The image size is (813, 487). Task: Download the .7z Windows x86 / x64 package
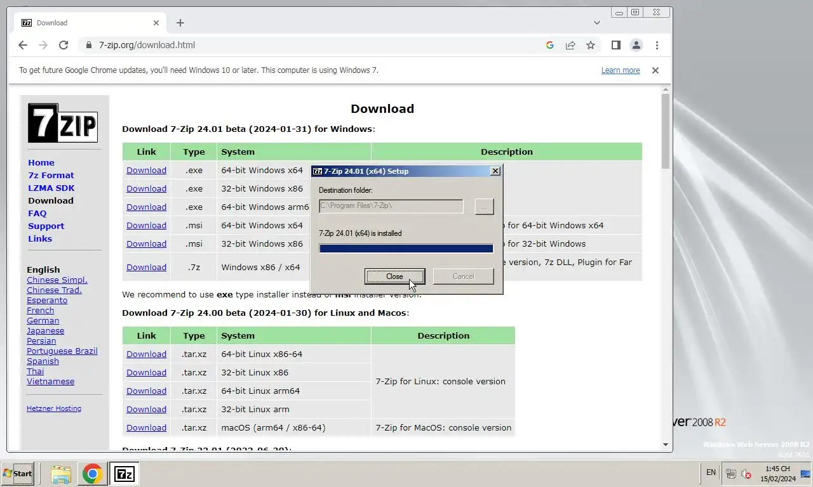[146, 268]
